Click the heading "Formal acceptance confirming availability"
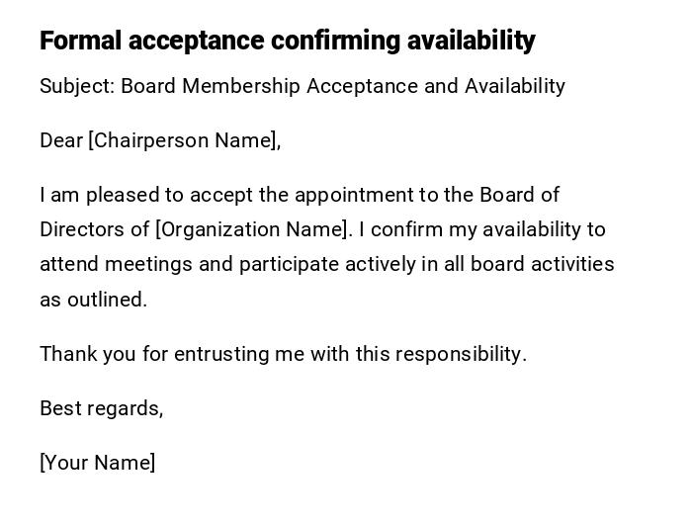Image resolution: width=692 pixels, height=524 pixels. click(287, 41)
